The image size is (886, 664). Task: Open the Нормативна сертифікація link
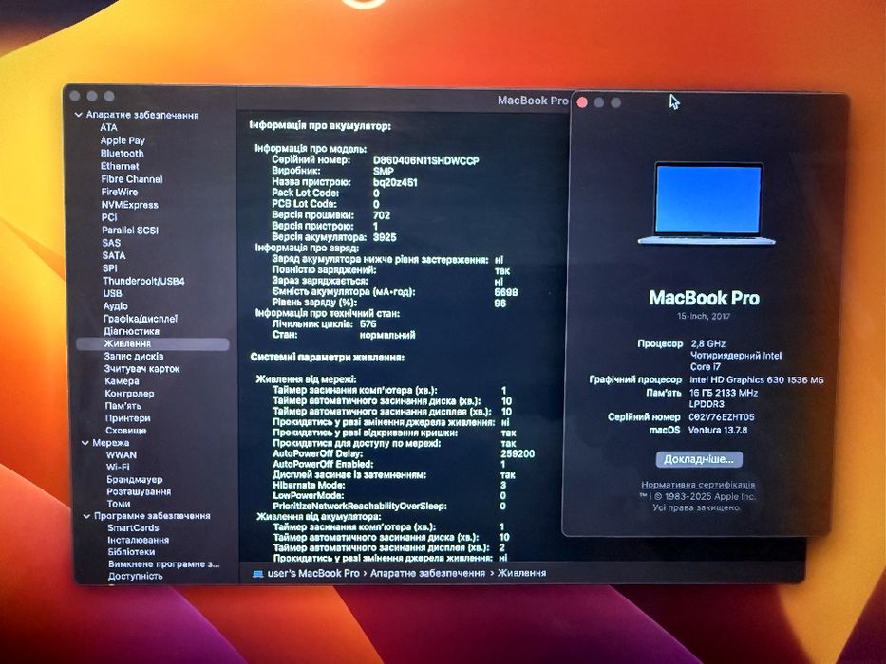pyautogui.click(x=698, y=485)
